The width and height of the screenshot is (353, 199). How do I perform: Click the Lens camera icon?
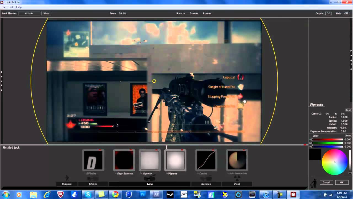tap(150, 178)
